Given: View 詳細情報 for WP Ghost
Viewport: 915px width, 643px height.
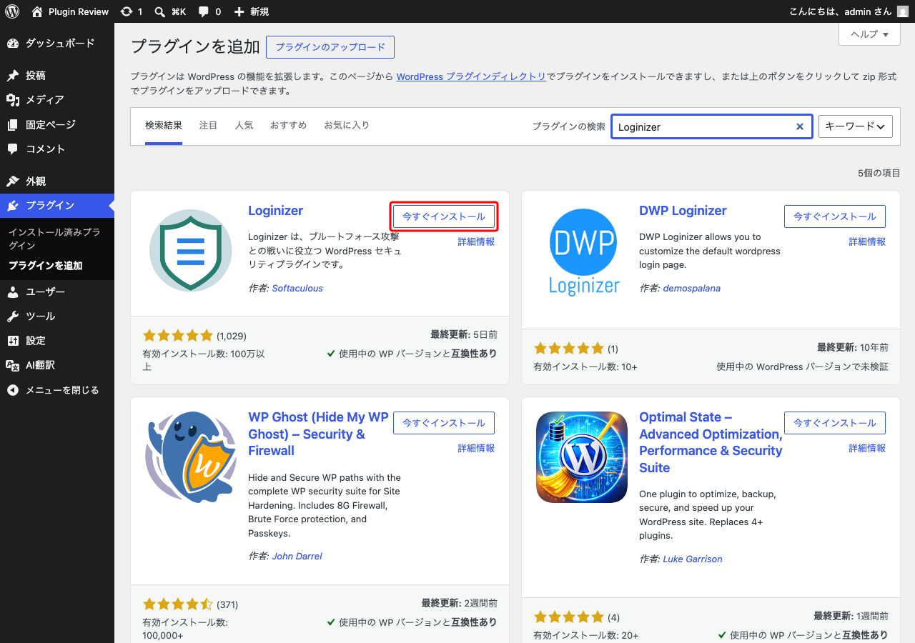Looking at the screenshot, I should 476,448.
